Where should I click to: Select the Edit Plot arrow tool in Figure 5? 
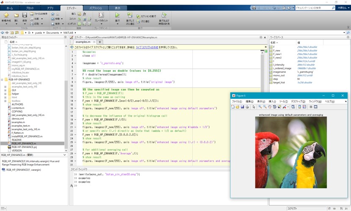coord(254,107)
